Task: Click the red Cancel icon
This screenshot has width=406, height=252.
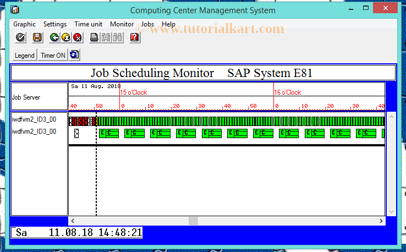Action: pos(78,37)
